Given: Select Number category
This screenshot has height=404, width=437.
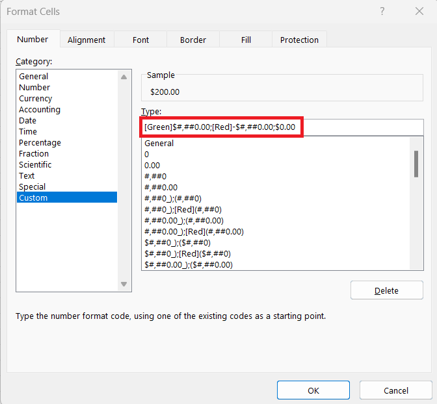Looking at the screenshot, I should click(67, 88).
